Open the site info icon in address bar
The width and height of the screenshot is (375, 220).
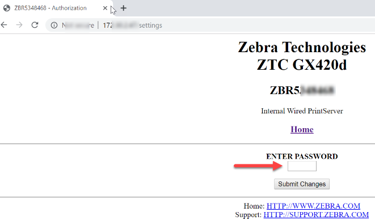tap(54, 25)
